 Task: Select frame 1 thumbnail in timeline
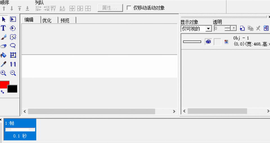[x=20, y=129]
